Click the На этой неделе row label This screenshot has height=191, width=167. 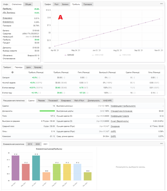tap(9, 83)
